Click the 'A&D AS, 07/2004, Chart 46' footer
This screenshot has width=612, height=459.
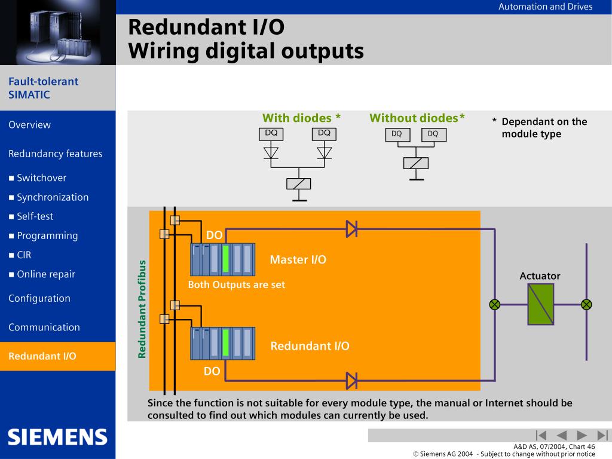tap(554, 446)
